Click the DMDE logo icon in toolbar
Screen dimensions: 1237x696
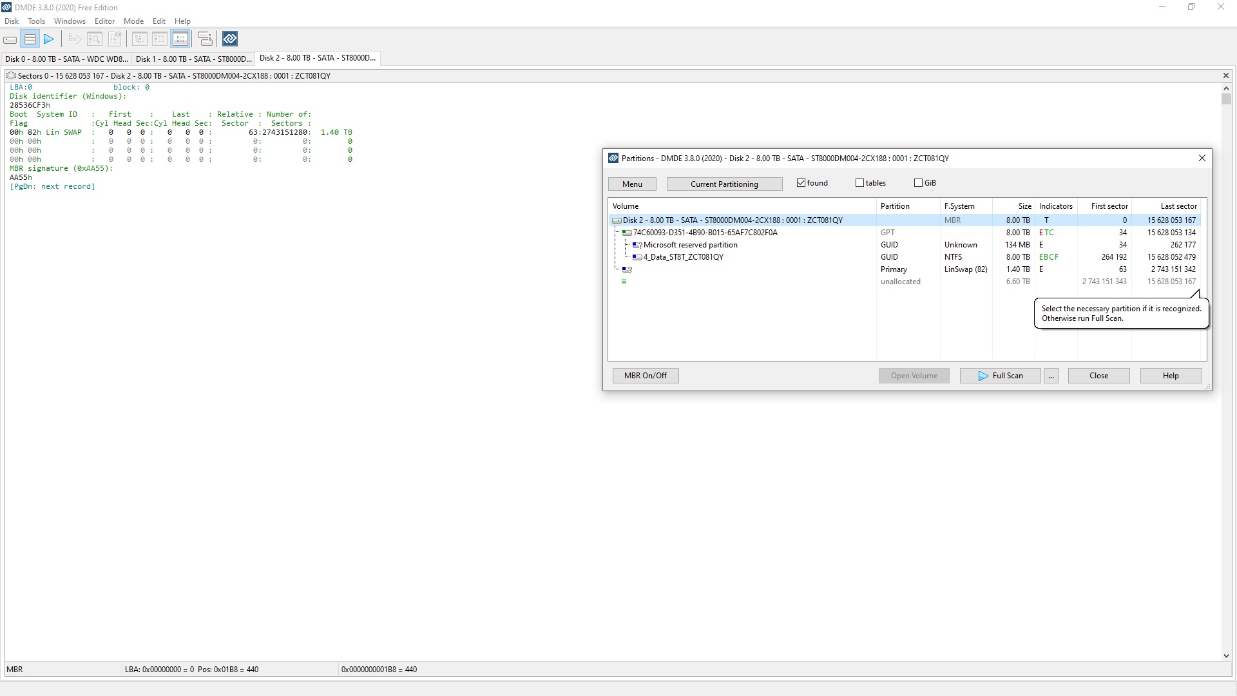point(230,39)
